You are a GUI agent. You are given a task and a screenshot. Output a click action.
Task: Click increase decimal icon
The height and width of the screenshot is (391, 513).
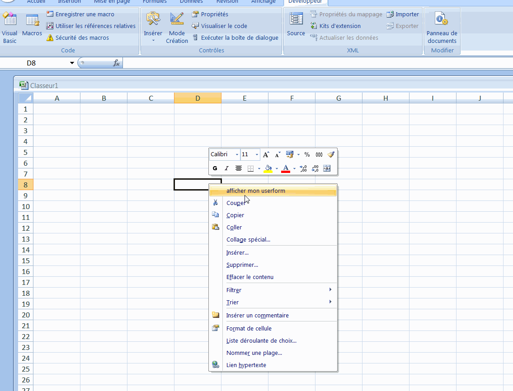(x=303, y=168)
